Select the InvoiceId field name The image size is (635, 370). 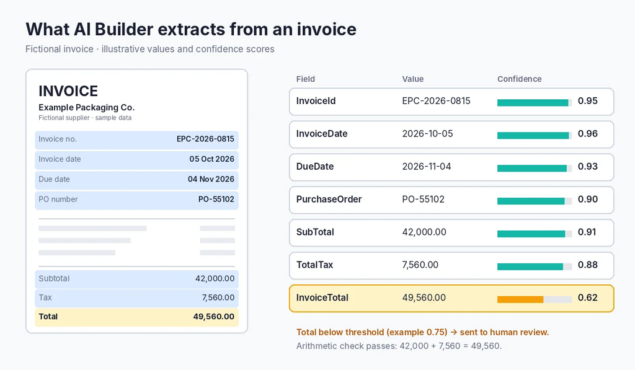pyautogui.click(x=316, y=101)
